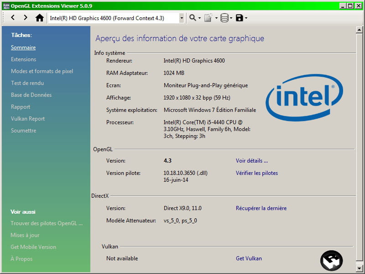
Task: Click the floppy disk save icon
Action: tap(239, 18)
